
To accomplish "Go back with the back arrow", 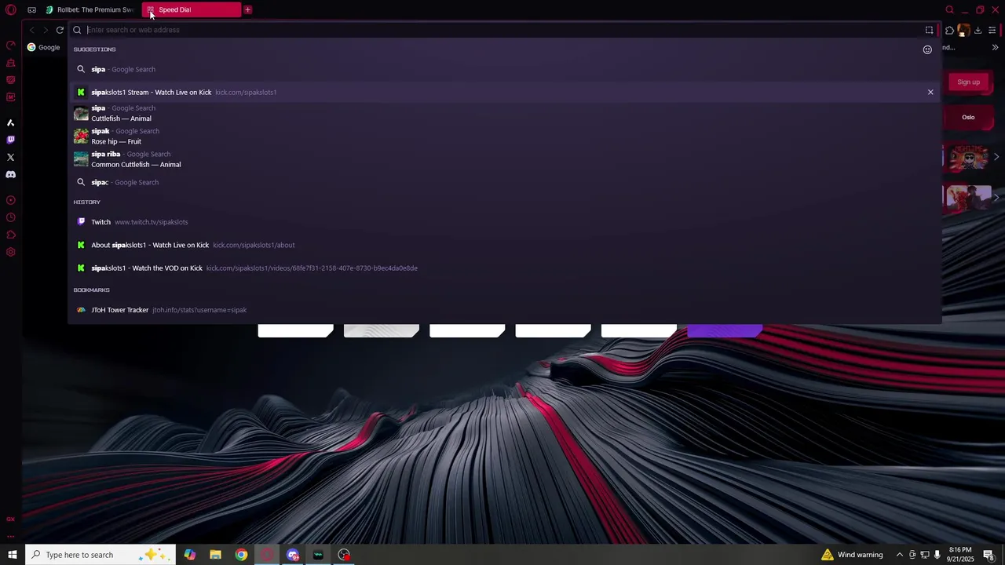I will [31, 30].
